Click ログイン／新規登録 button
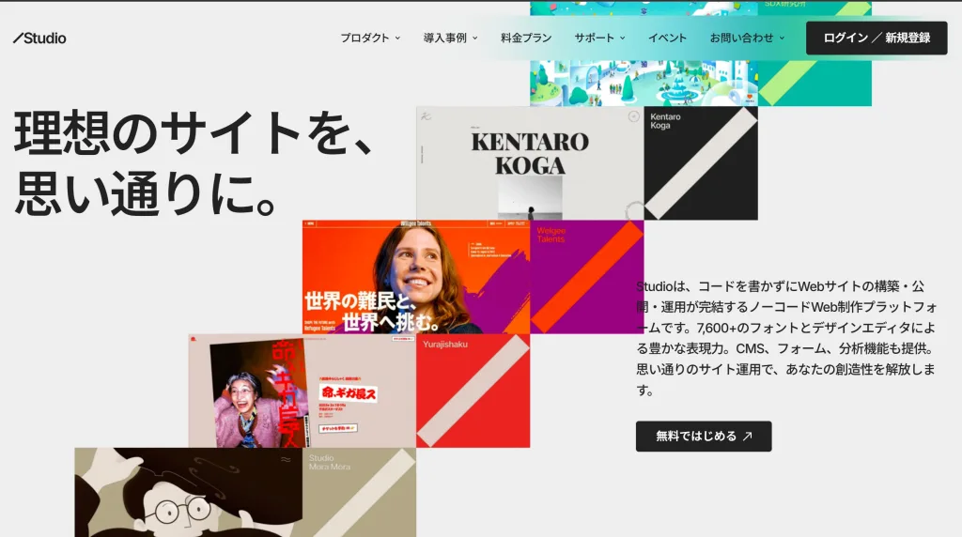 click(x=877, y=38)
